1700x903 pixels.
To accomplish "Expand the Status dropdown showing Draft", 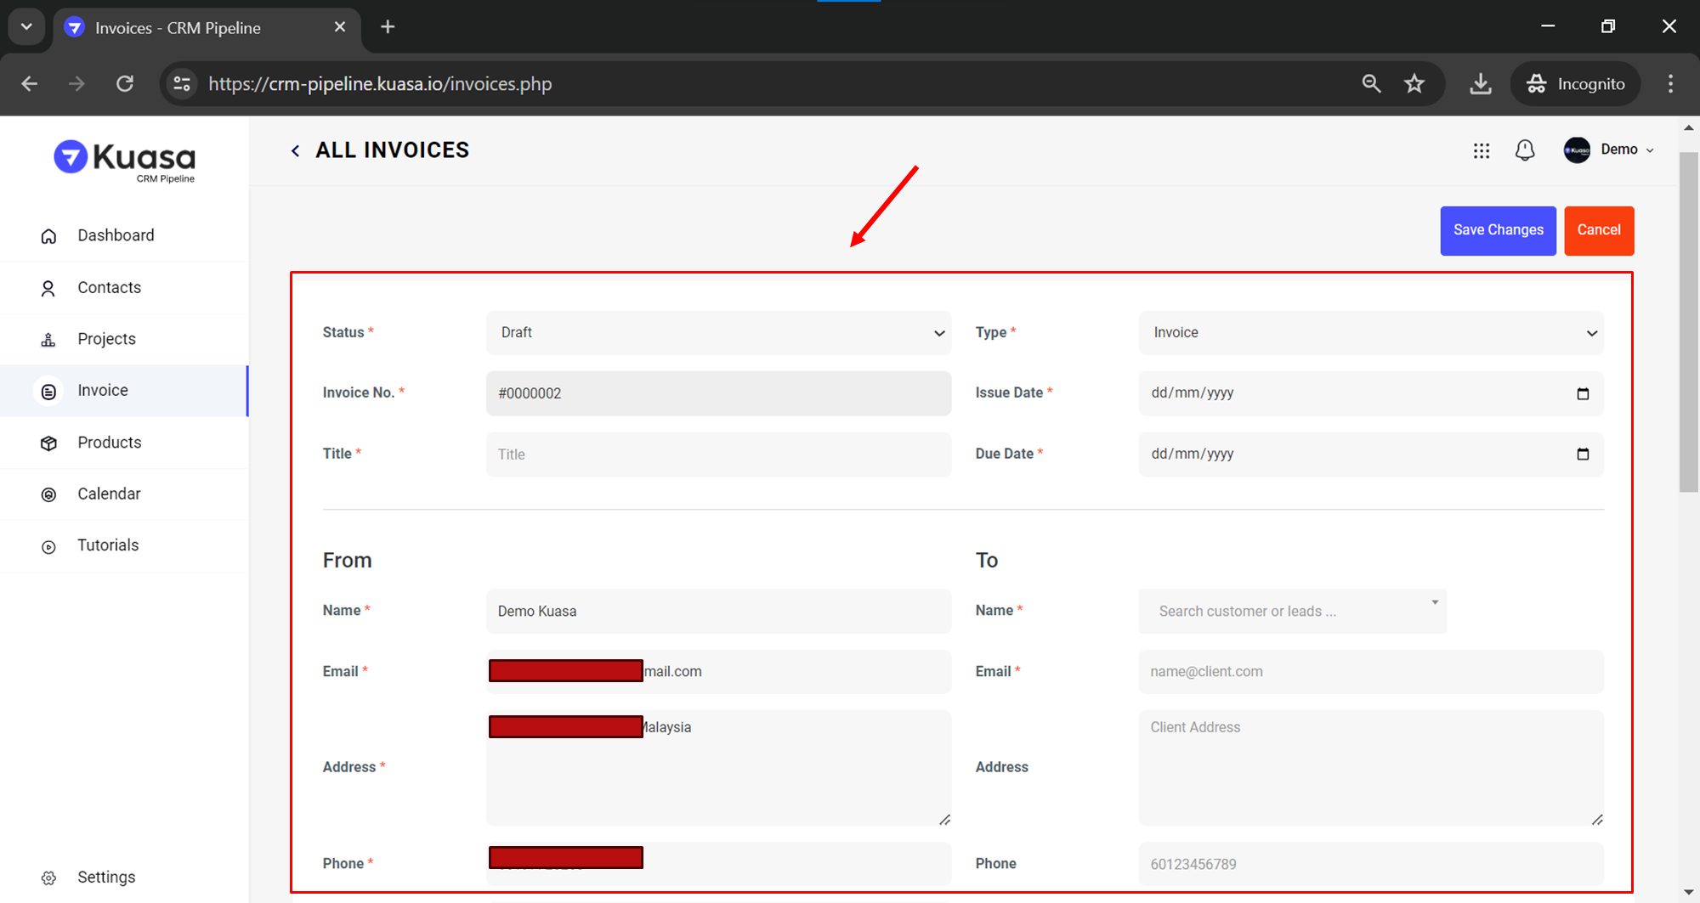I will point(718,333).
